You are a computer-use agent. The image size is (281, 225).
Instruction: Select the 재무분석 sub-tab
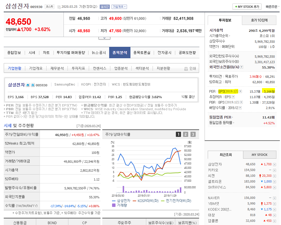point(57,68)
